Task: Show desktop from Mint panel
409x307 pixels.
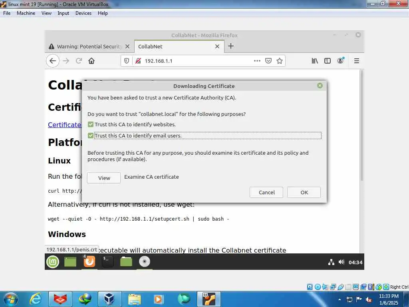Action: pyautogui.click(x=70, y=261)
